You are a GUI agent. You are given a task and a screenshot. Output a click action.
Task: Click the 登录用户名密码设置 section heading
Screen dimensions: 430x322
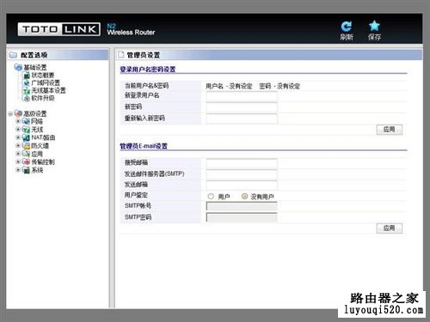click(x=148, y=70)
